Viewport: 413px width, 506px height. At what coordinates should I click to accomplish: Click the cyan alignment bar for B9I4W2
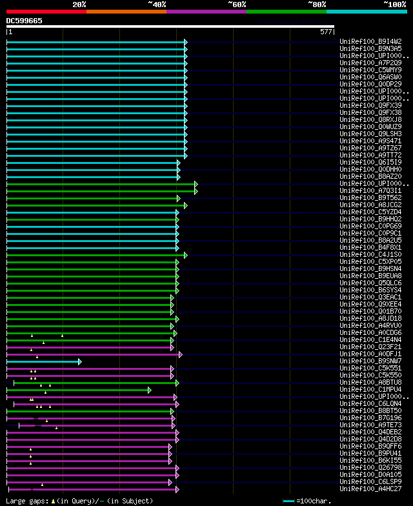(x=96, y=43)
